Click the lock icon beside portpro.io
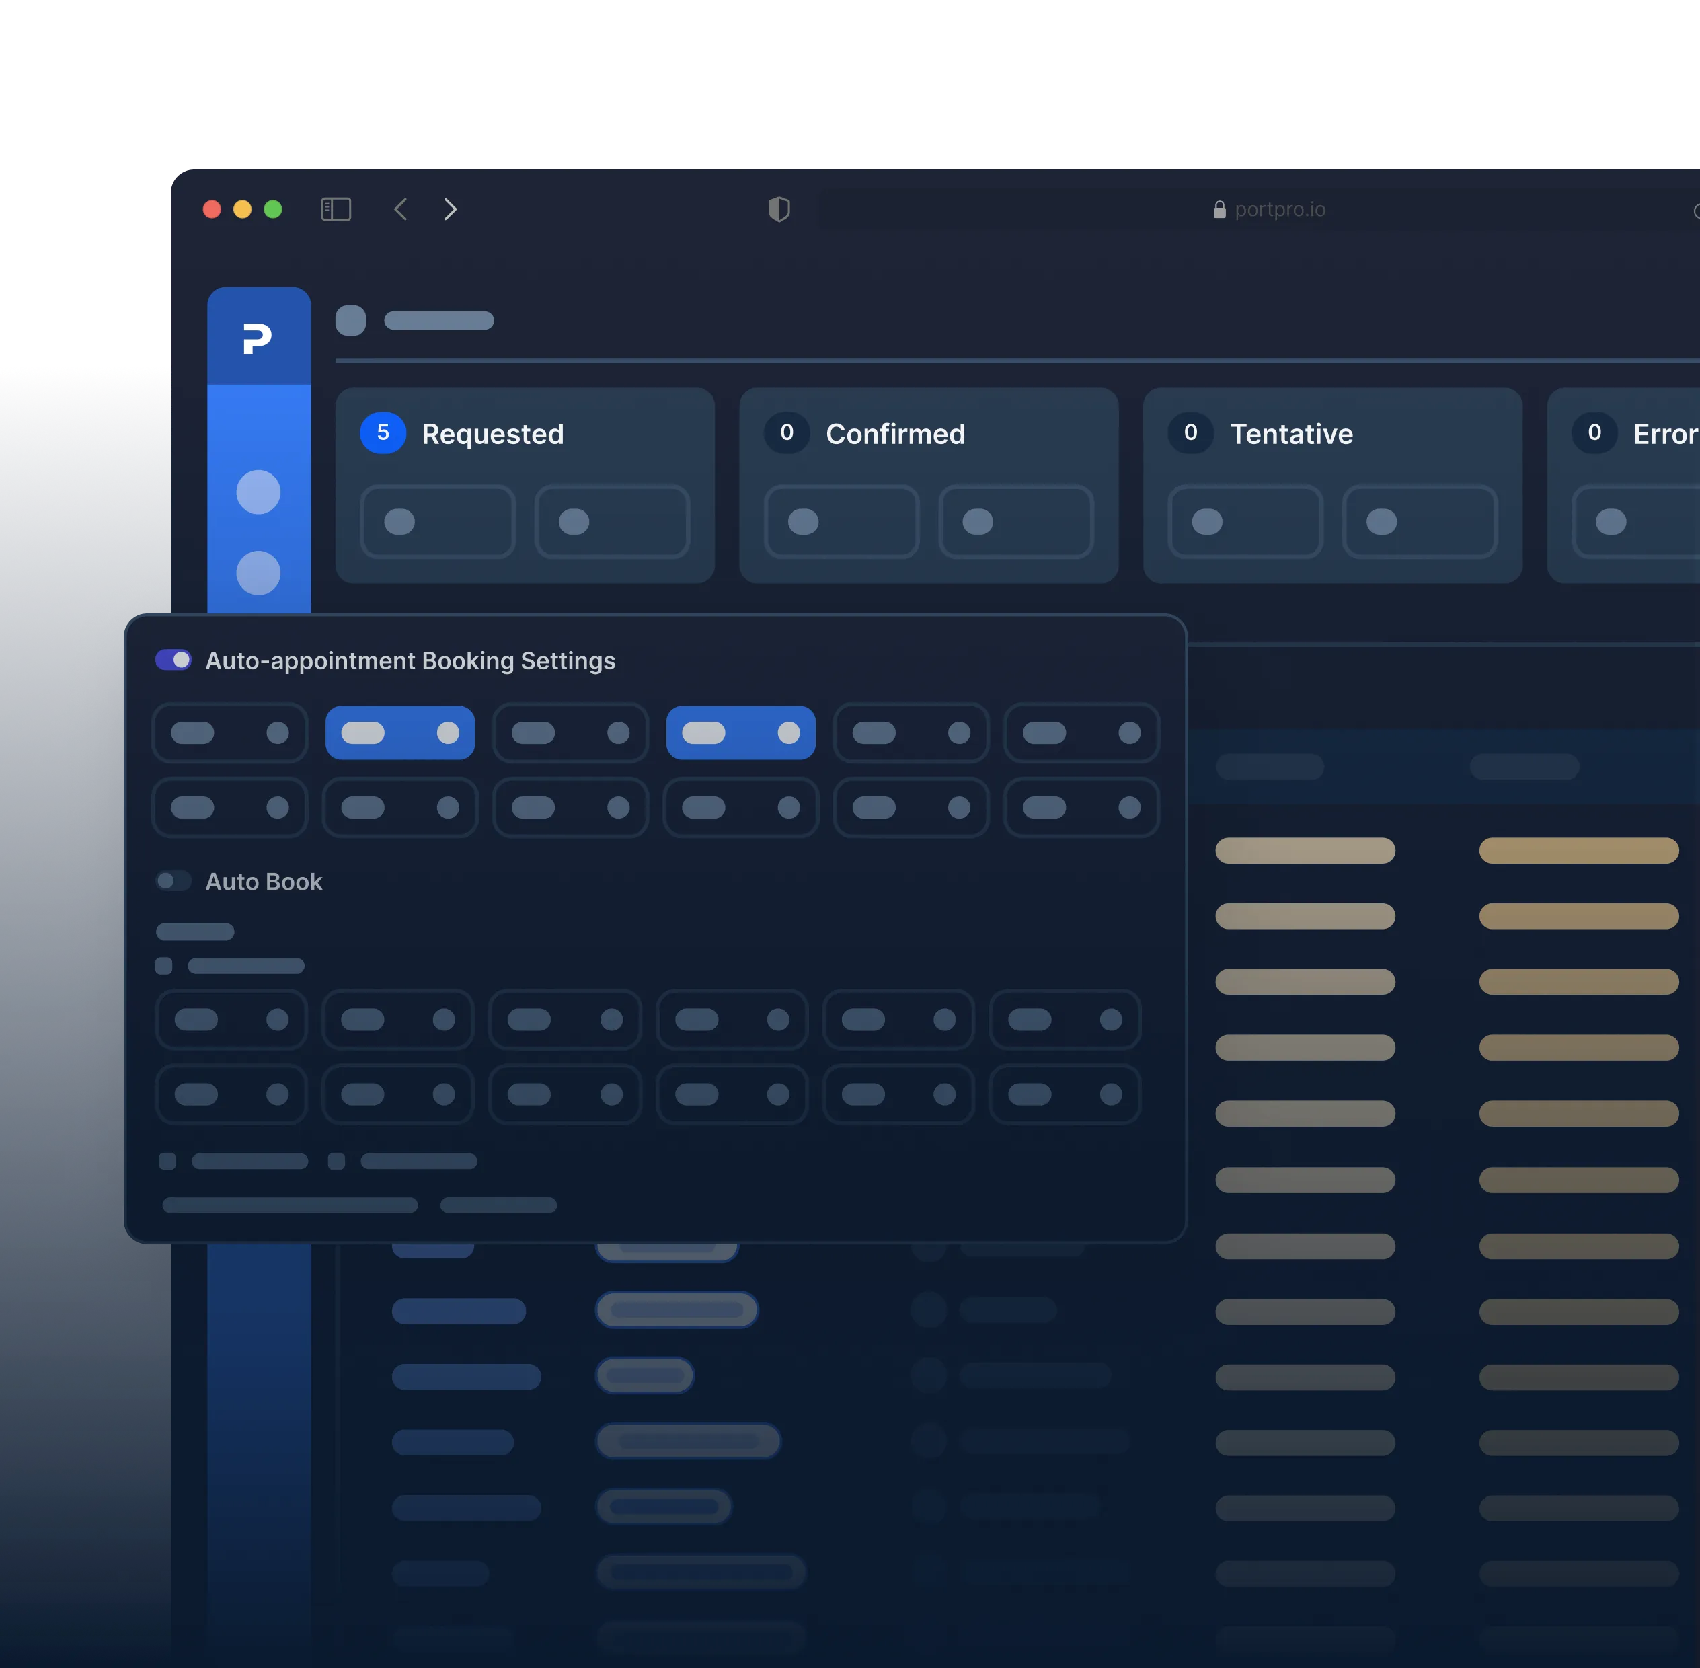The image size is (1700, 1668). (1219, 209)
